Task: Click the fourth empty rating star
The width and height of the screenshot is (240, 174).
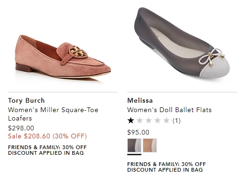Action: coord(157,121)
